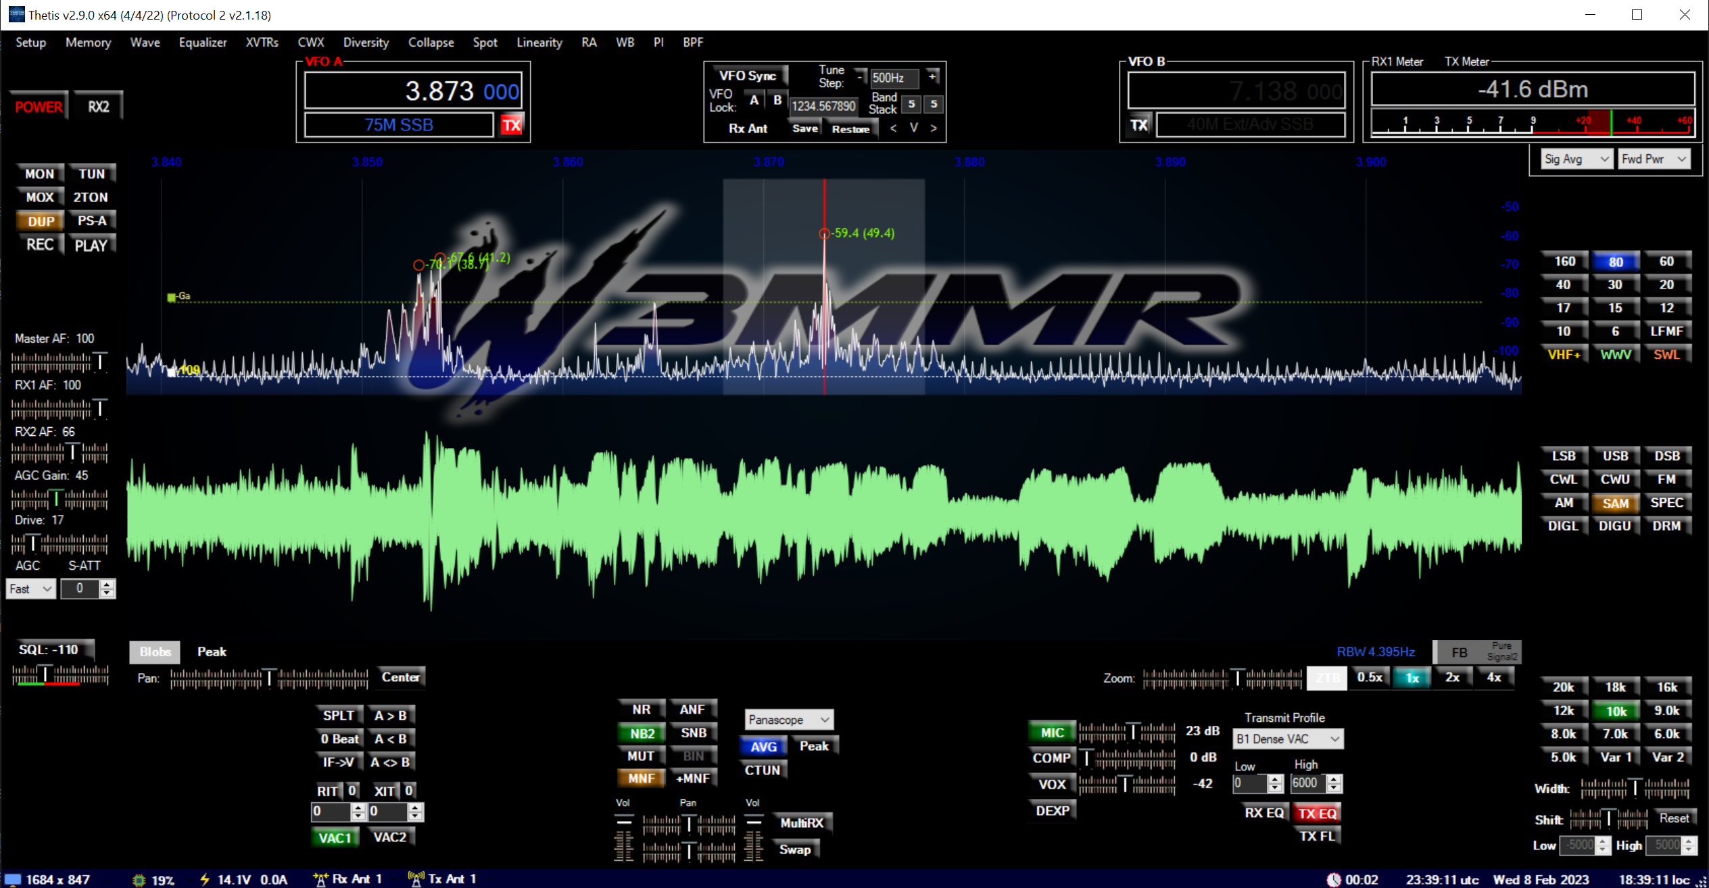Click the VFO B TX button
This screenshot has height=888, width=1709.
1139,125
